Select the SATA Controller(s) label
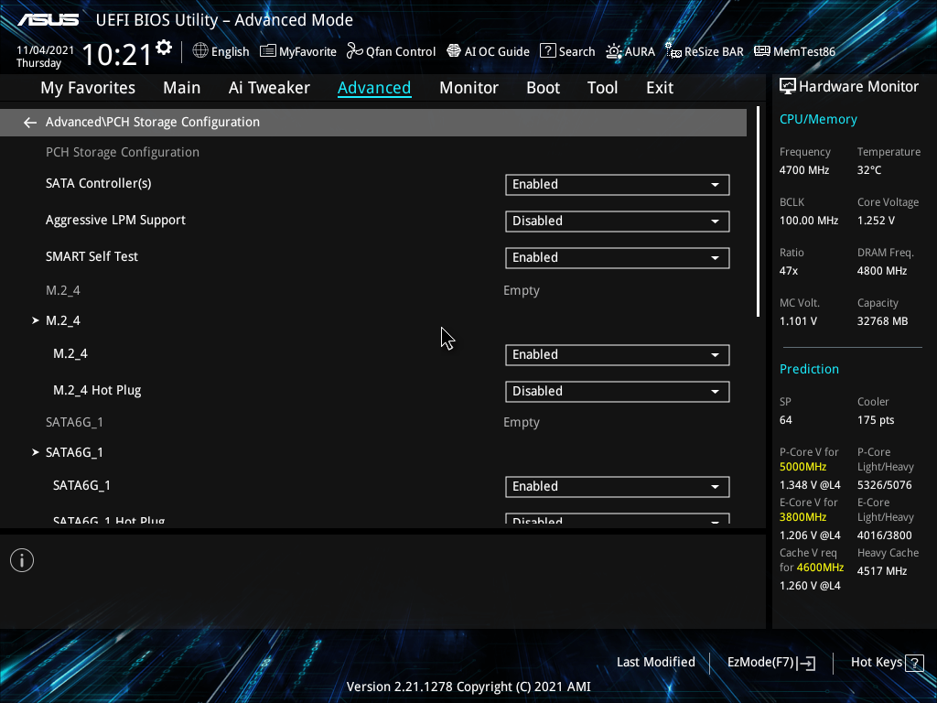This screenshot has width=937, height=703. (x=99, y=183)
